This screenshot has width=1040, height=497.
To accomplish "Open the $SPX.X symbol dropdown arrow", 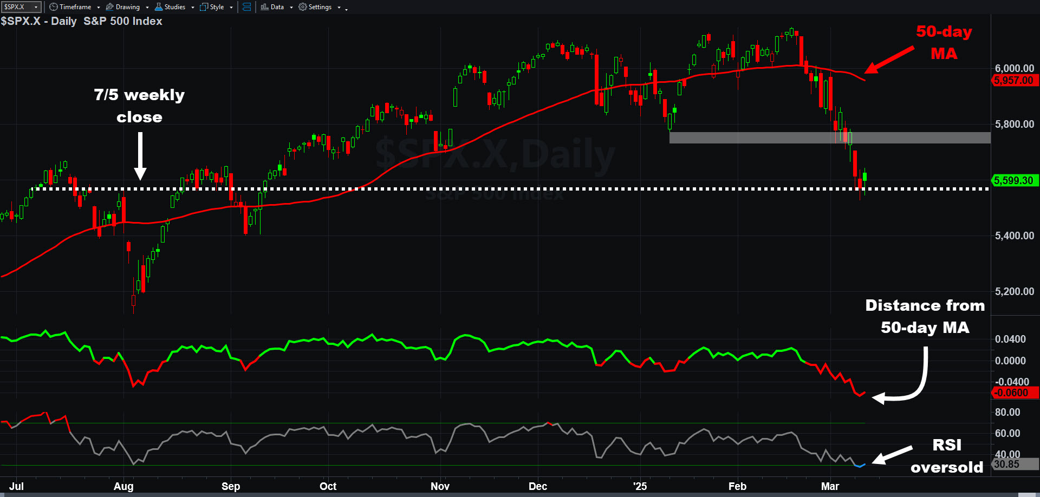I will tap(36, 7).
